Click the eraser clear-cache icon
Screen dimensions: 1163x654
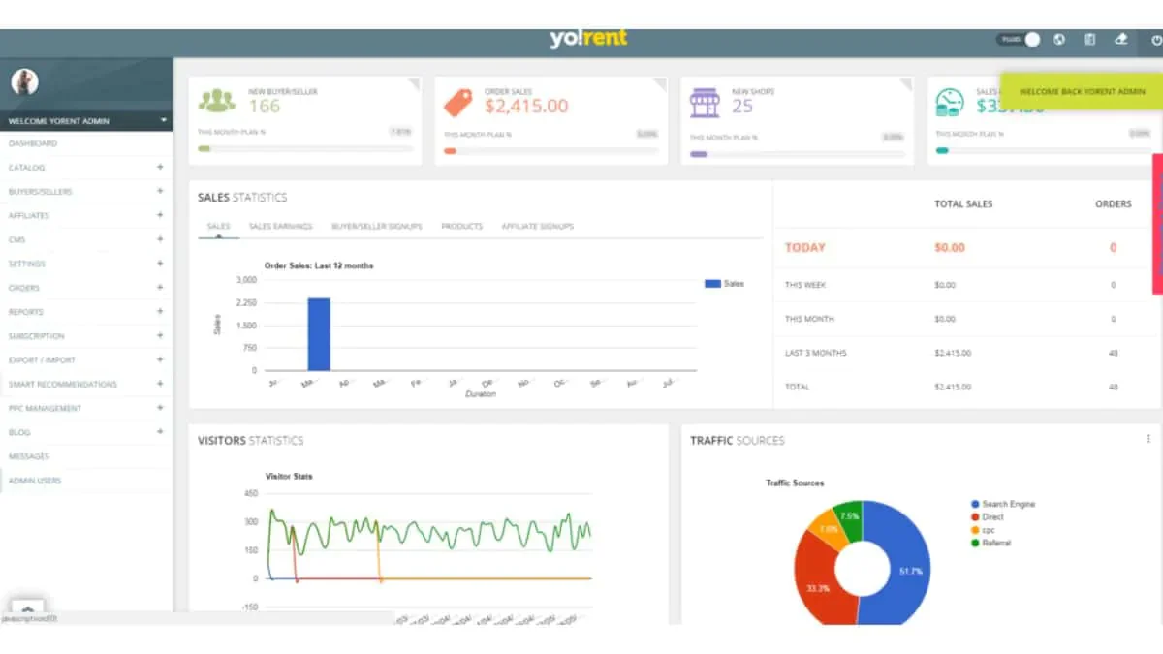pyautogui.click(x=1121, y=40)
